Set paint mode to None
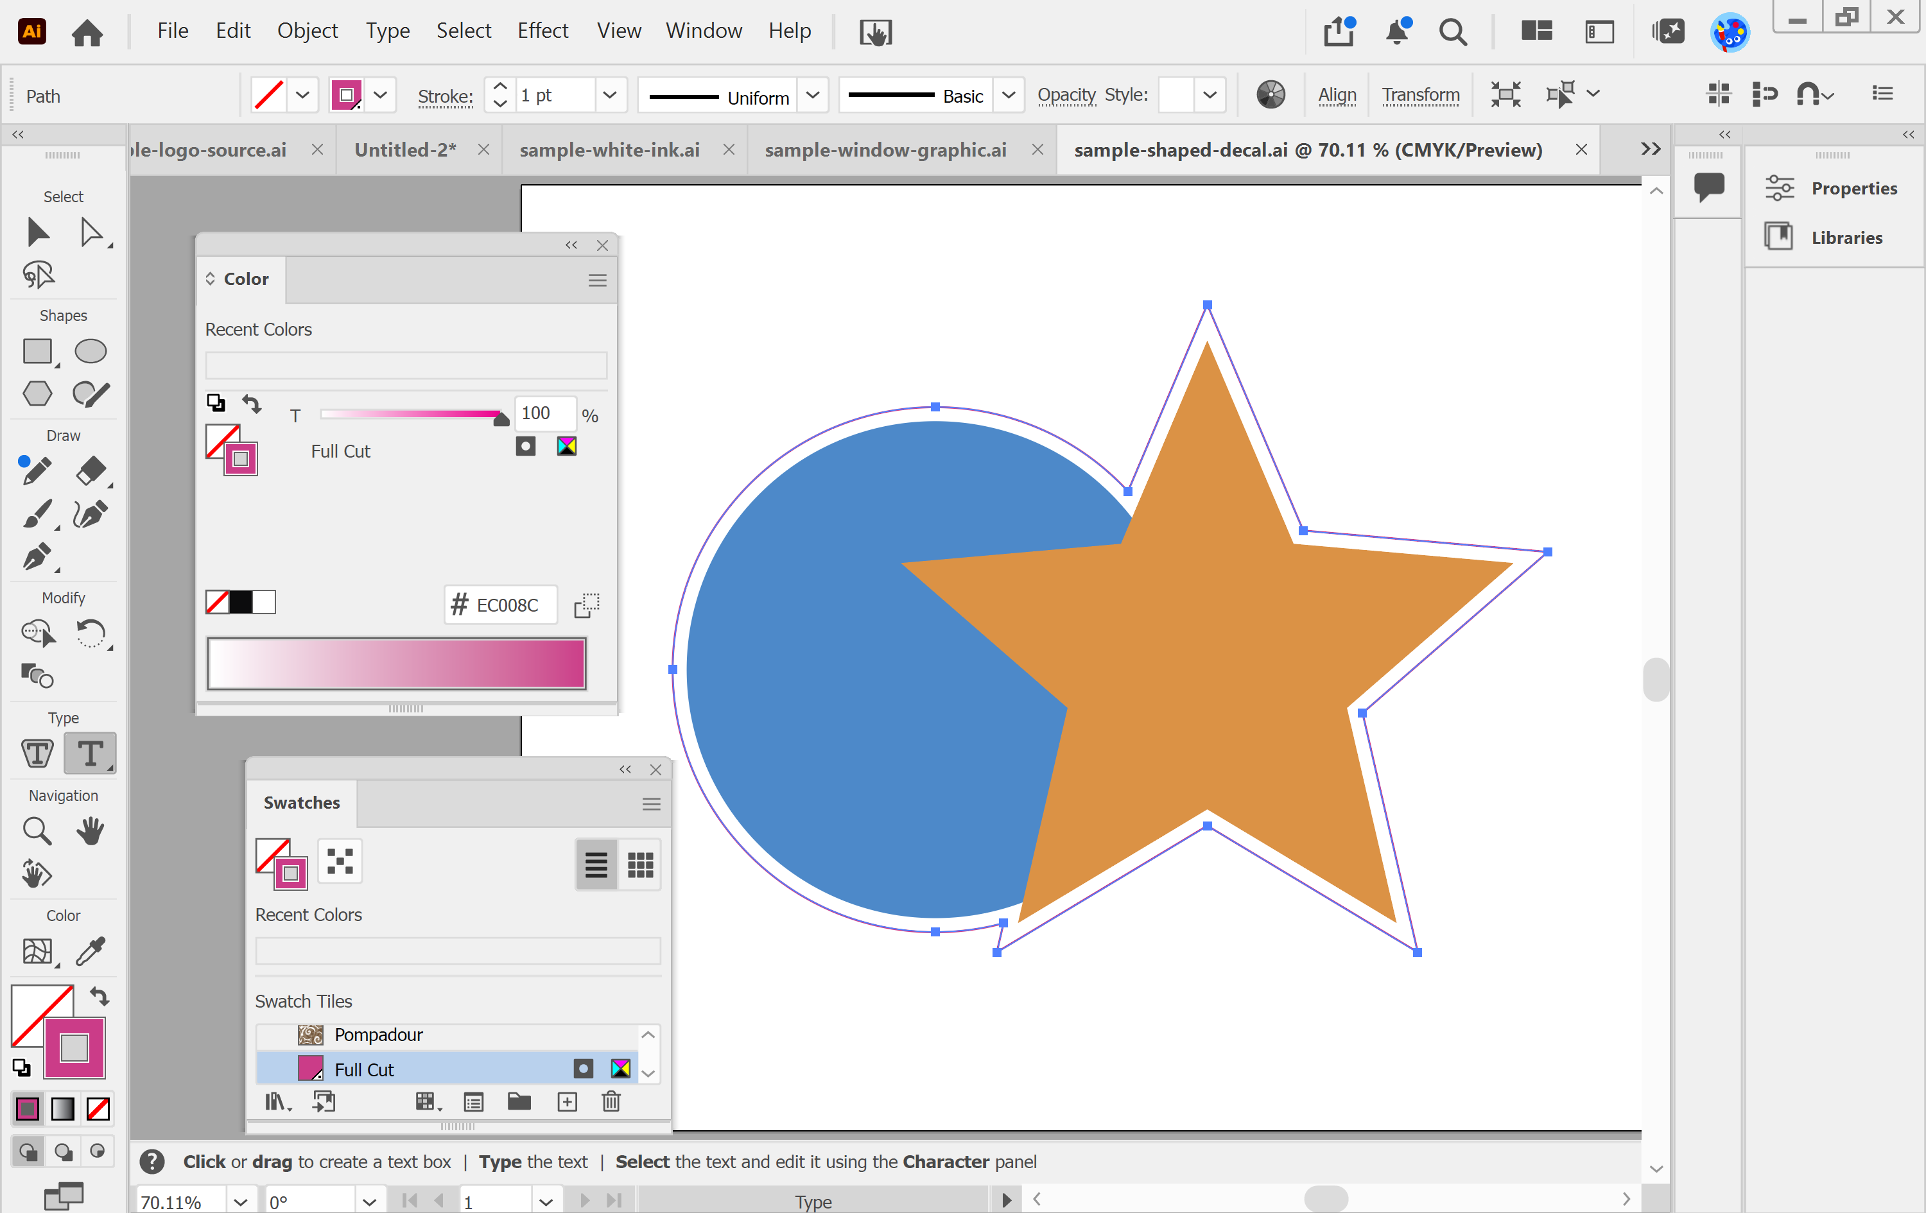 click(98, 1108)
